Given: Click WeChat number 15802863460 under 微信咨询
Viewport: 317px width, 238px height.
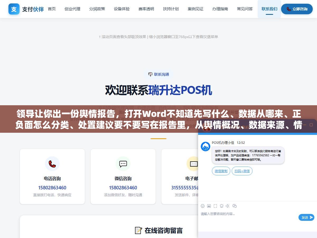Looking at the screenshot, I should pos(123,188).
